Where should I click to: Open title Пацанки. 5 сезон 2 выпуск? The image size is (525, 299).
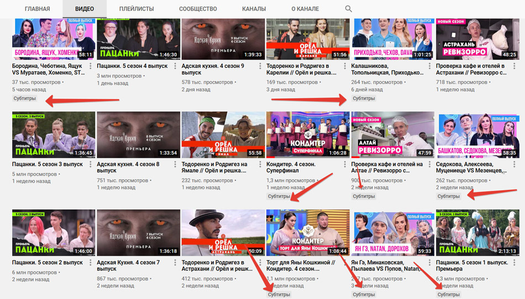click(47, 263)
